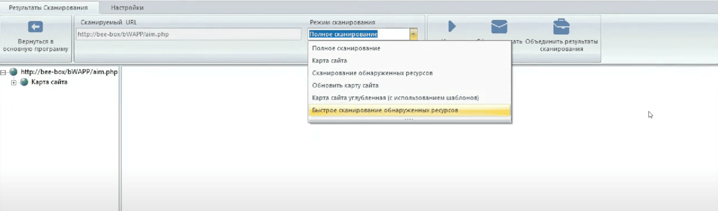This screenshot has height=211, width=718.
Task: Select Карта сайта углубленная (с использованием шаблонов)
Action: point(409,98)
